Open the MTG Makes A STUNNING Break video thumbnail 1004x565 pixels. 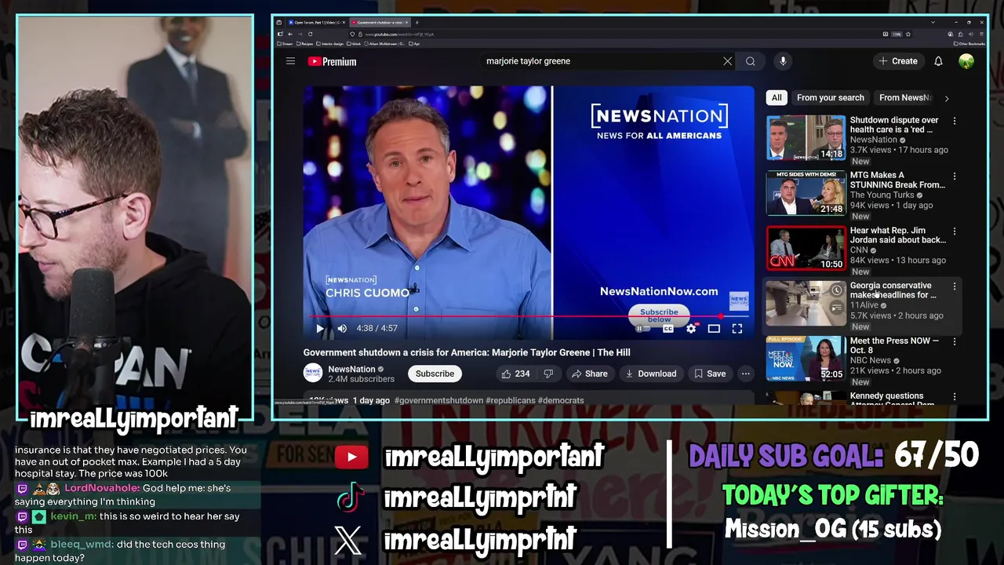(806, 193)
